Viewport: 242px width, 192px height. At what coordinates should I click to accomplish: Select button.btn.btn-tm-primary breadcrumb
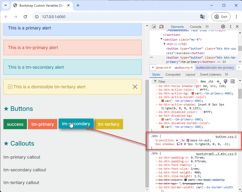point(215,68)
